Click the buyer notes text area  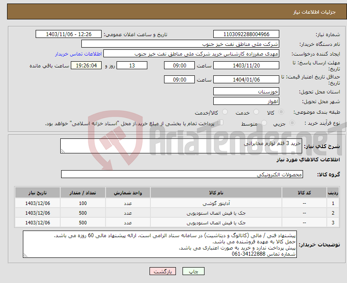tap(160, 244)
